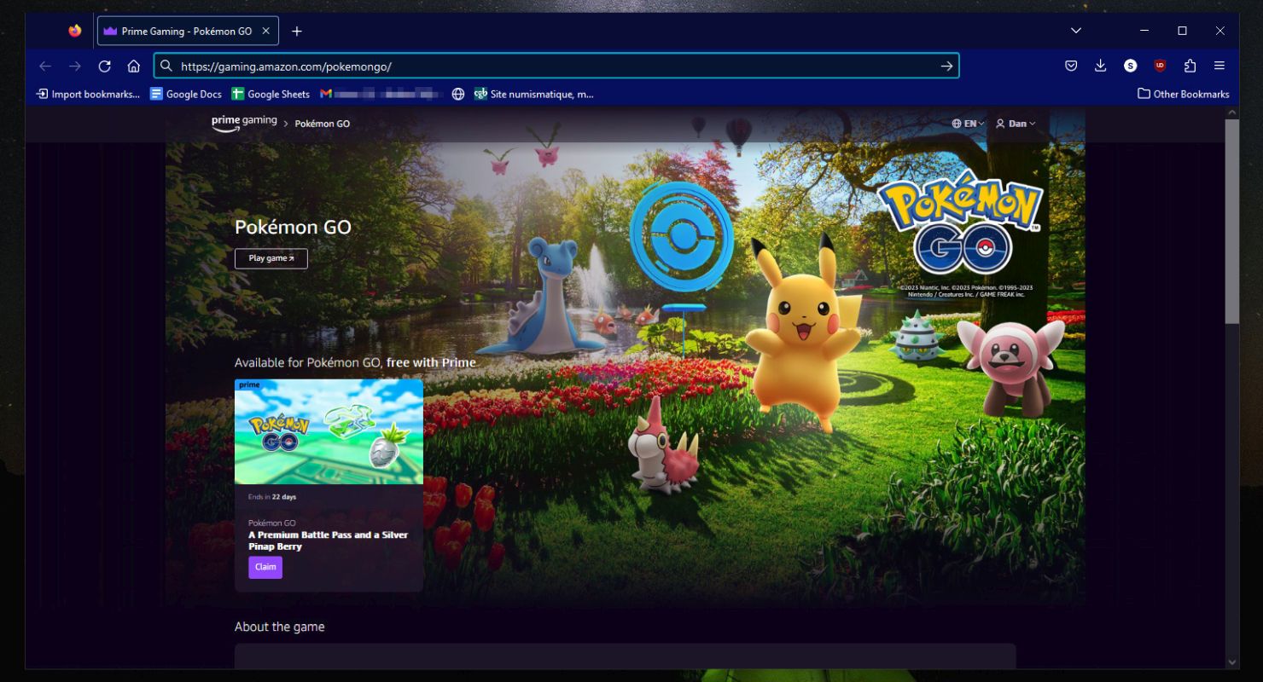Open the Dan account dropdown
The image size is (1263, 682).
pyautogui.click(x=1016, y=124)
